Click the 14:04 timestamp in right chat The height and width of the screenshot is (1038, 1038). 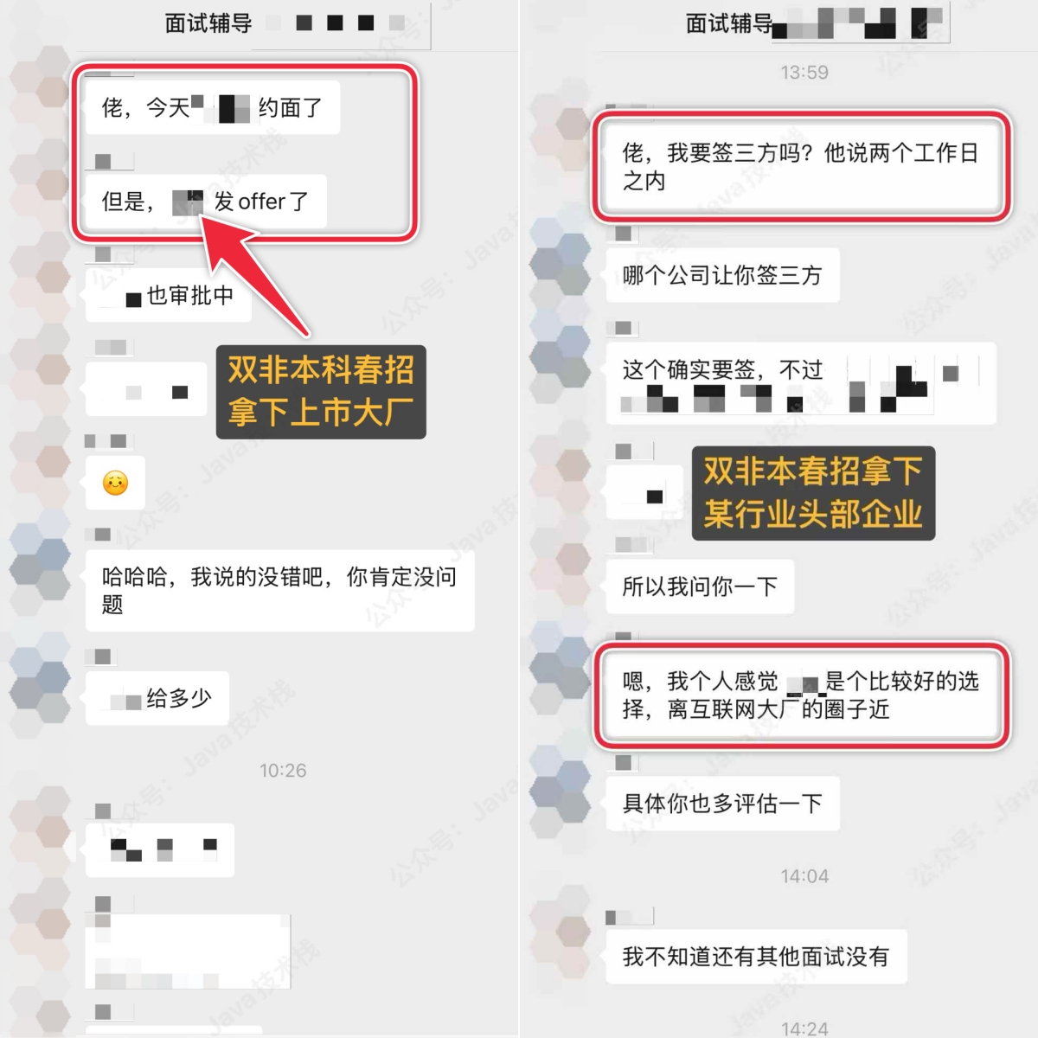pyautogui.click(x=804, y=876)
